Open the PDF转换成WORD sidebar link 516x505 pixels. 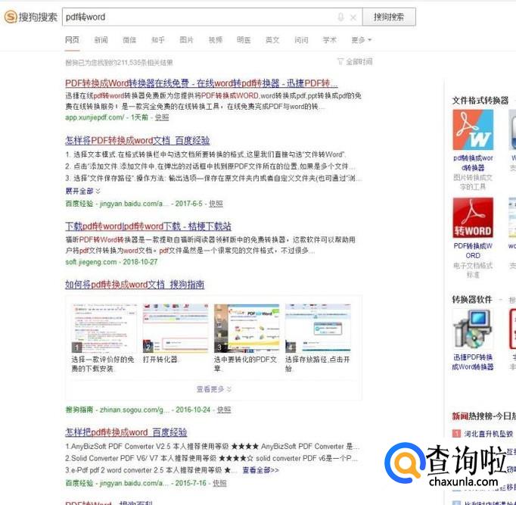point(473,251)
